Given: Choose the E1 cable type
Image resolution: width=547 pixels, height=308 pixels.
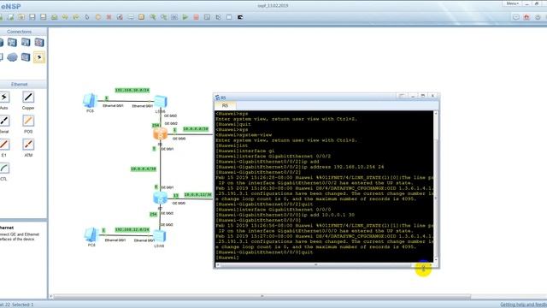Looking at the screenshot, I should 4,145.
